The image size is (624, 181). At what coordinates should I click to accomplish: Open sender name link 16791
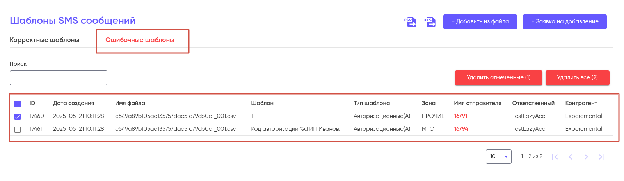(460, 116)
